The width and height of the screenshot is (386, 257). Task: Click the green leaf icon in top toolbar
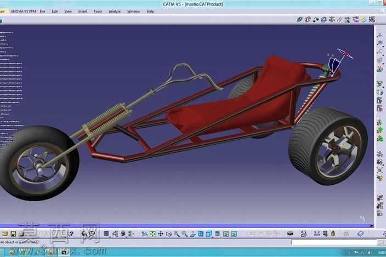299,19
